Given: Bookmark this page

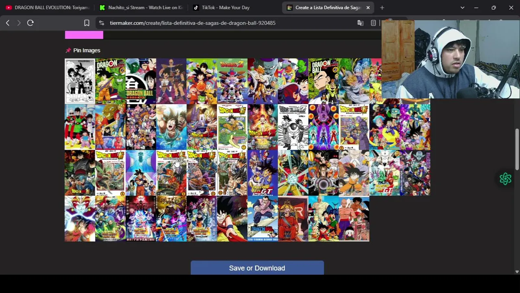Looking at the screenshot, I should pyautogui.click(x=87, y=23).
